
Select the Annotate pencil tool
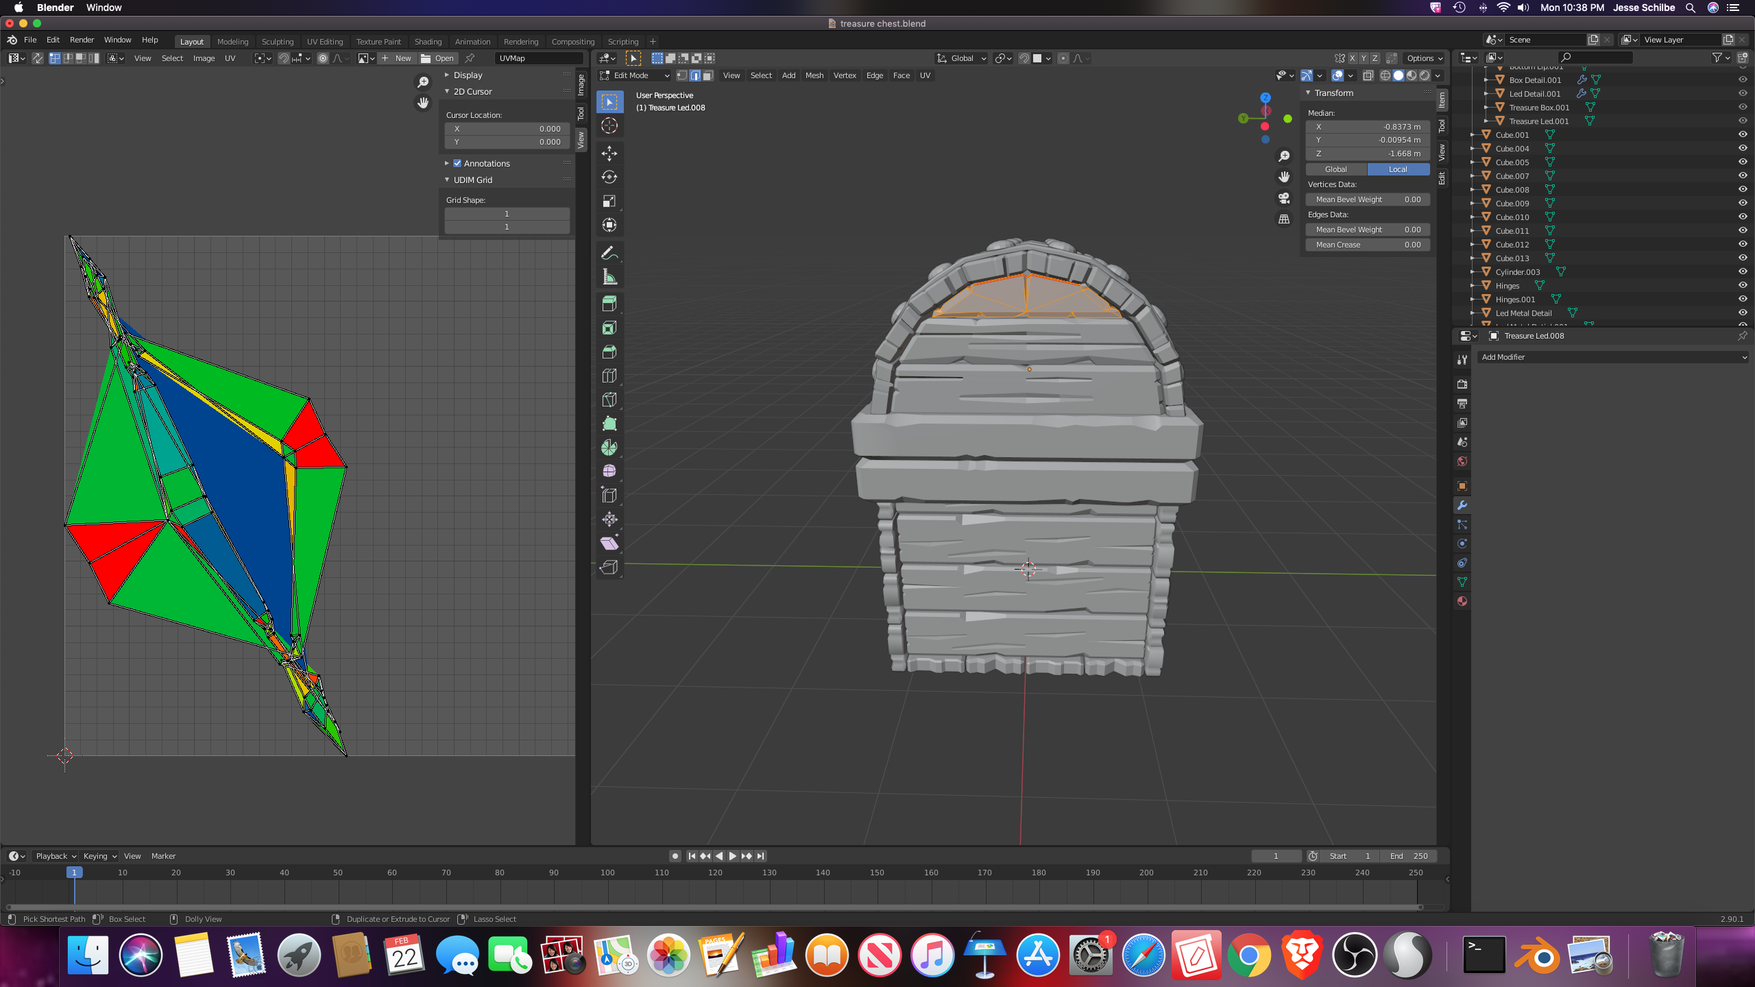609,253
